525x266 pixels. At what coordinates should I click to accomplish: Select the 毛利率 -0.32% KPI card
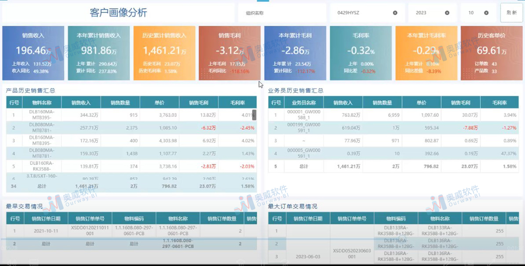360,53
